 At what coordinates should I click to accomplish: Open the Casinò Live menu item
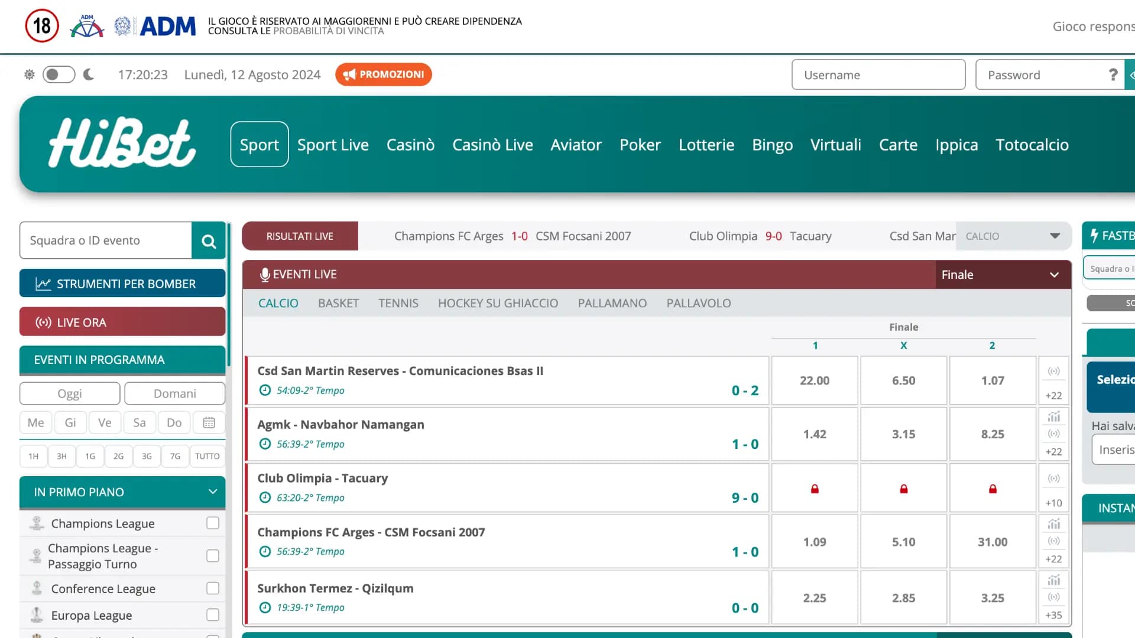(x=492, y=145)
